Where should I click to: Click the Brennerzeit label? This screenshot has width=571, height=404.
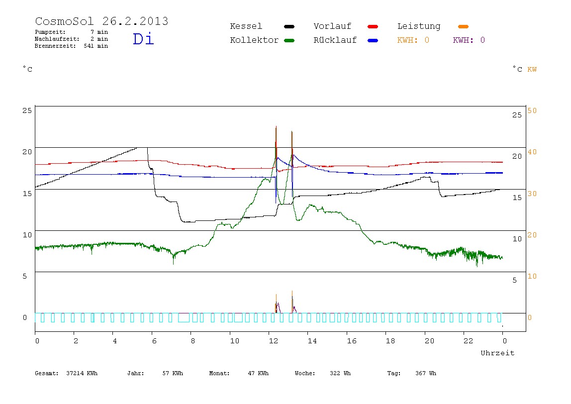coord(55,46)
